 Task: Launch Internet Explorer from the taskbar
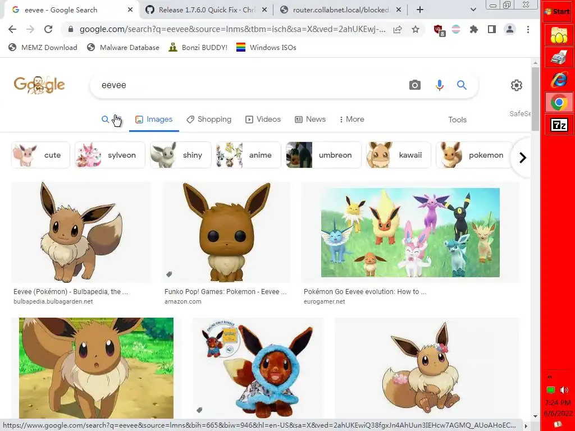(x=559, y=80)
